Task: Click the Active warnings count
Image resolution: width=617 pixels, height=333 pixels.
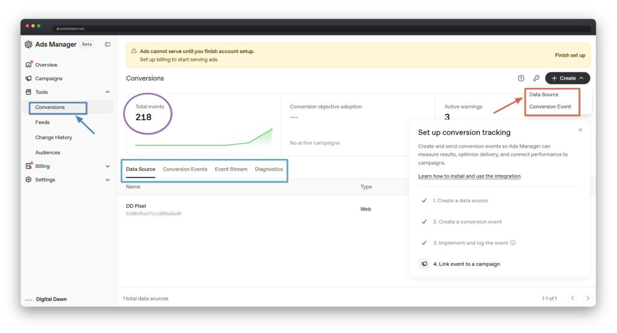Action: (x=447, y=117)
